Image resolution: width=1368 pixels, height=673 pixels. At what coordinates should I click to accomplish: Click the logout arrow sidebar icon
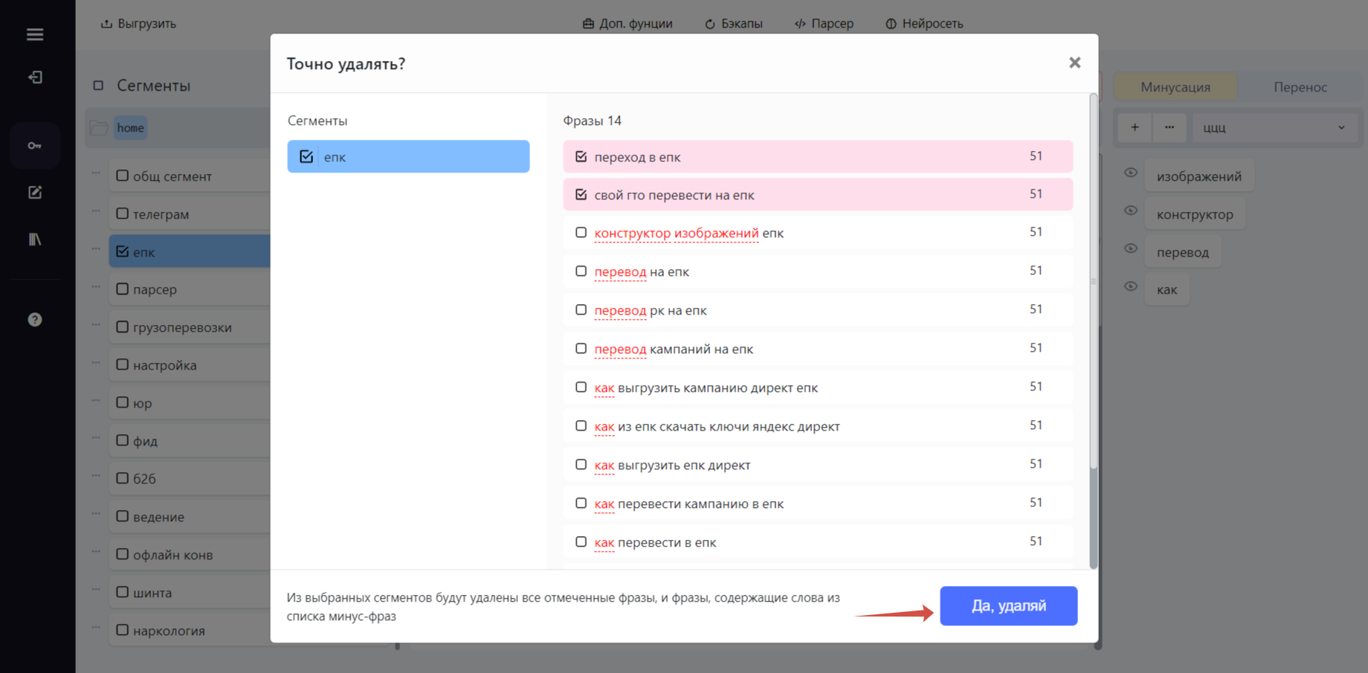pos(35,77)
